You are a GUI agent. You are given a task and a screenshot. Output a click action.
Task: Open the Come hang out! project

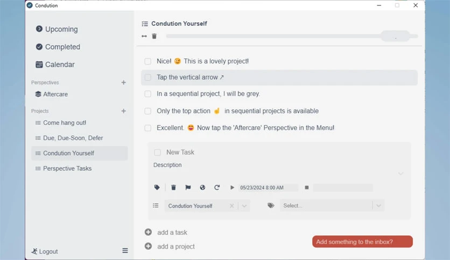click(x=79, y=123)
